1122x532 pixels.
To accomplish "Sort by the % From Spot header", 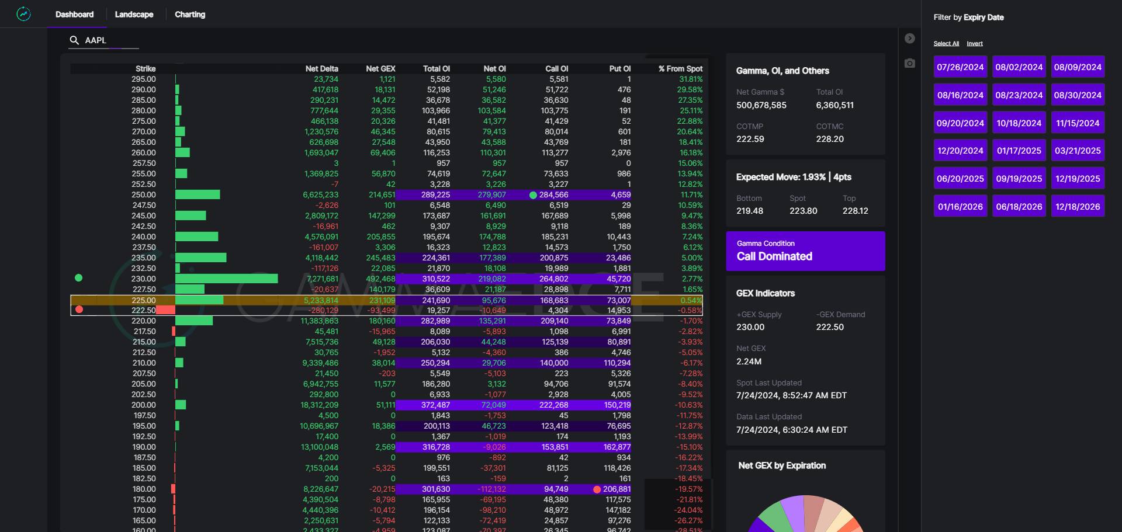I will click(x=680, y=69).
